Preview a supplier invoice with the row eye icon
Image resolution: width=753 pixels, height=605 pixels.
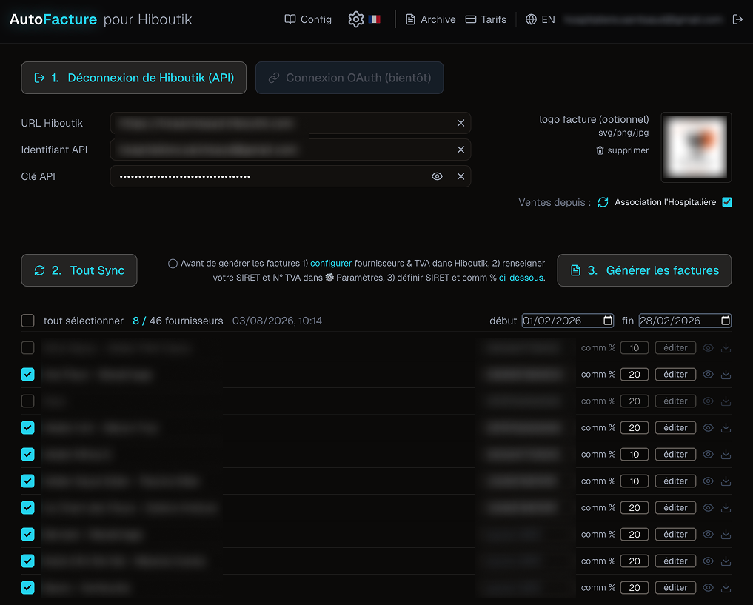[x=708, y=347]
